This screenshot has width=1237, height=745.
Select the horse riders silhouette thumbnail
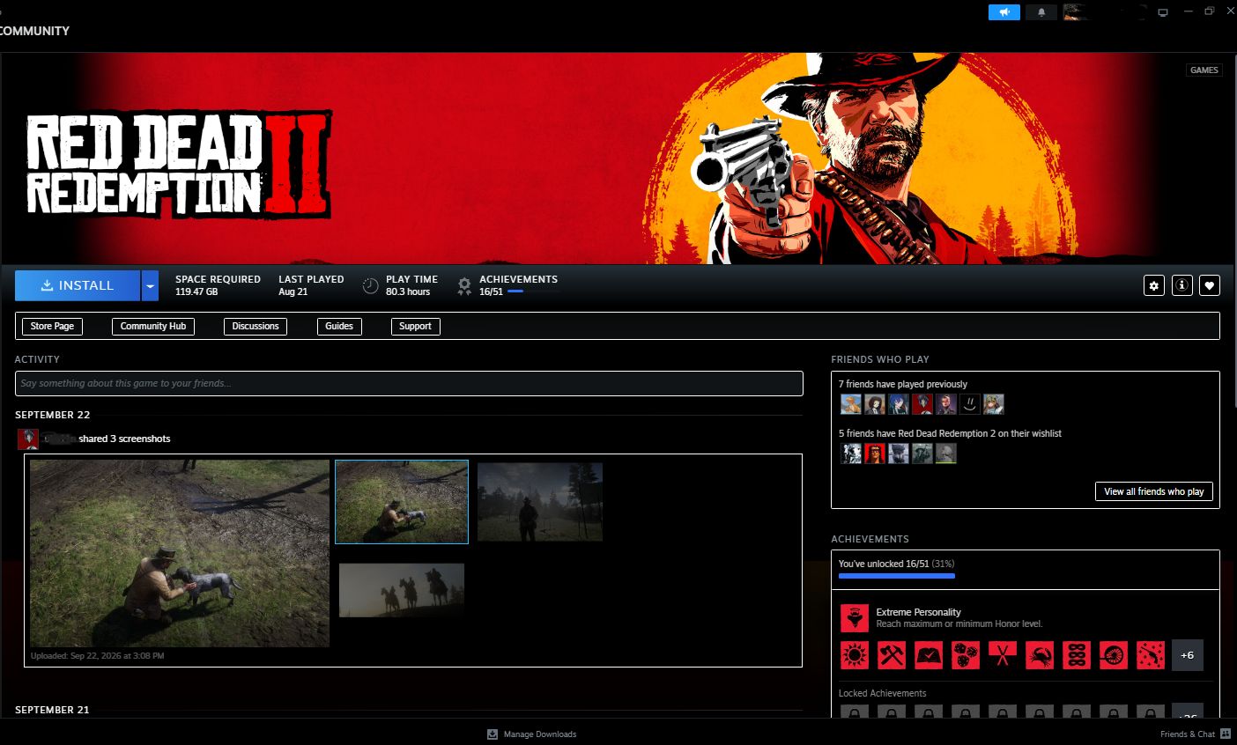point(402,590)
